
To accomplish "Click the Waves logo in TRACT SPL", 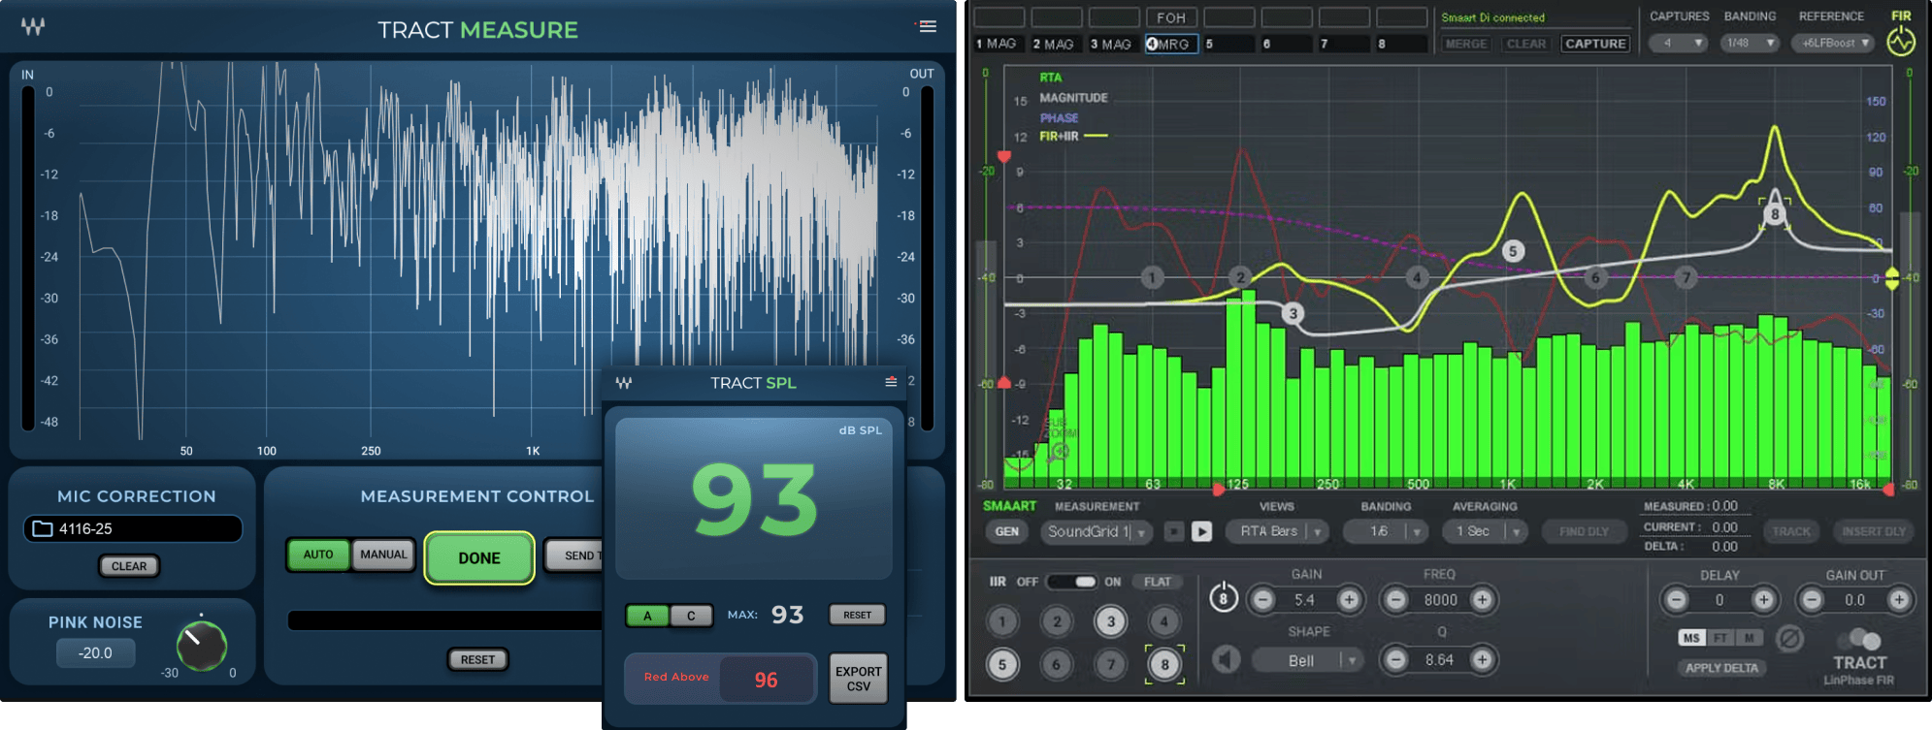I will [x=624, y=383].
